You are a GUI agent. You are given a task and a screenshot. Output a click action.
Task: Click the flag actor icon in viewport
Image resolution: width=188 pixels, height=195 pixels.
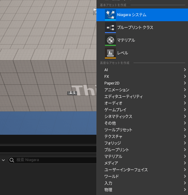[95, 11]
